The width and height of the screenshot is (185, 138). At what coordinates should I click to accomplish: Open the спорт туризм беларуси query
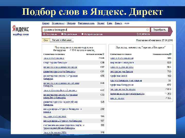point(55,63)
